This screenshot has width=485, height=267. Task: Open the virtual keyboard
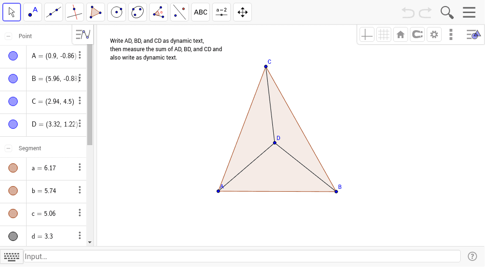12,257
